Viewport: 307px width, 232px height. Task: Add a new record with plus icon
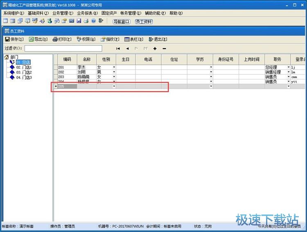tap(155, 49)
